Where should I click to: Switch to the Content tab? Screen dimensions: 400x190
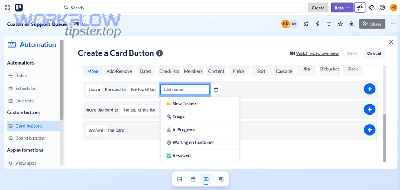click(x=216, y=71)
